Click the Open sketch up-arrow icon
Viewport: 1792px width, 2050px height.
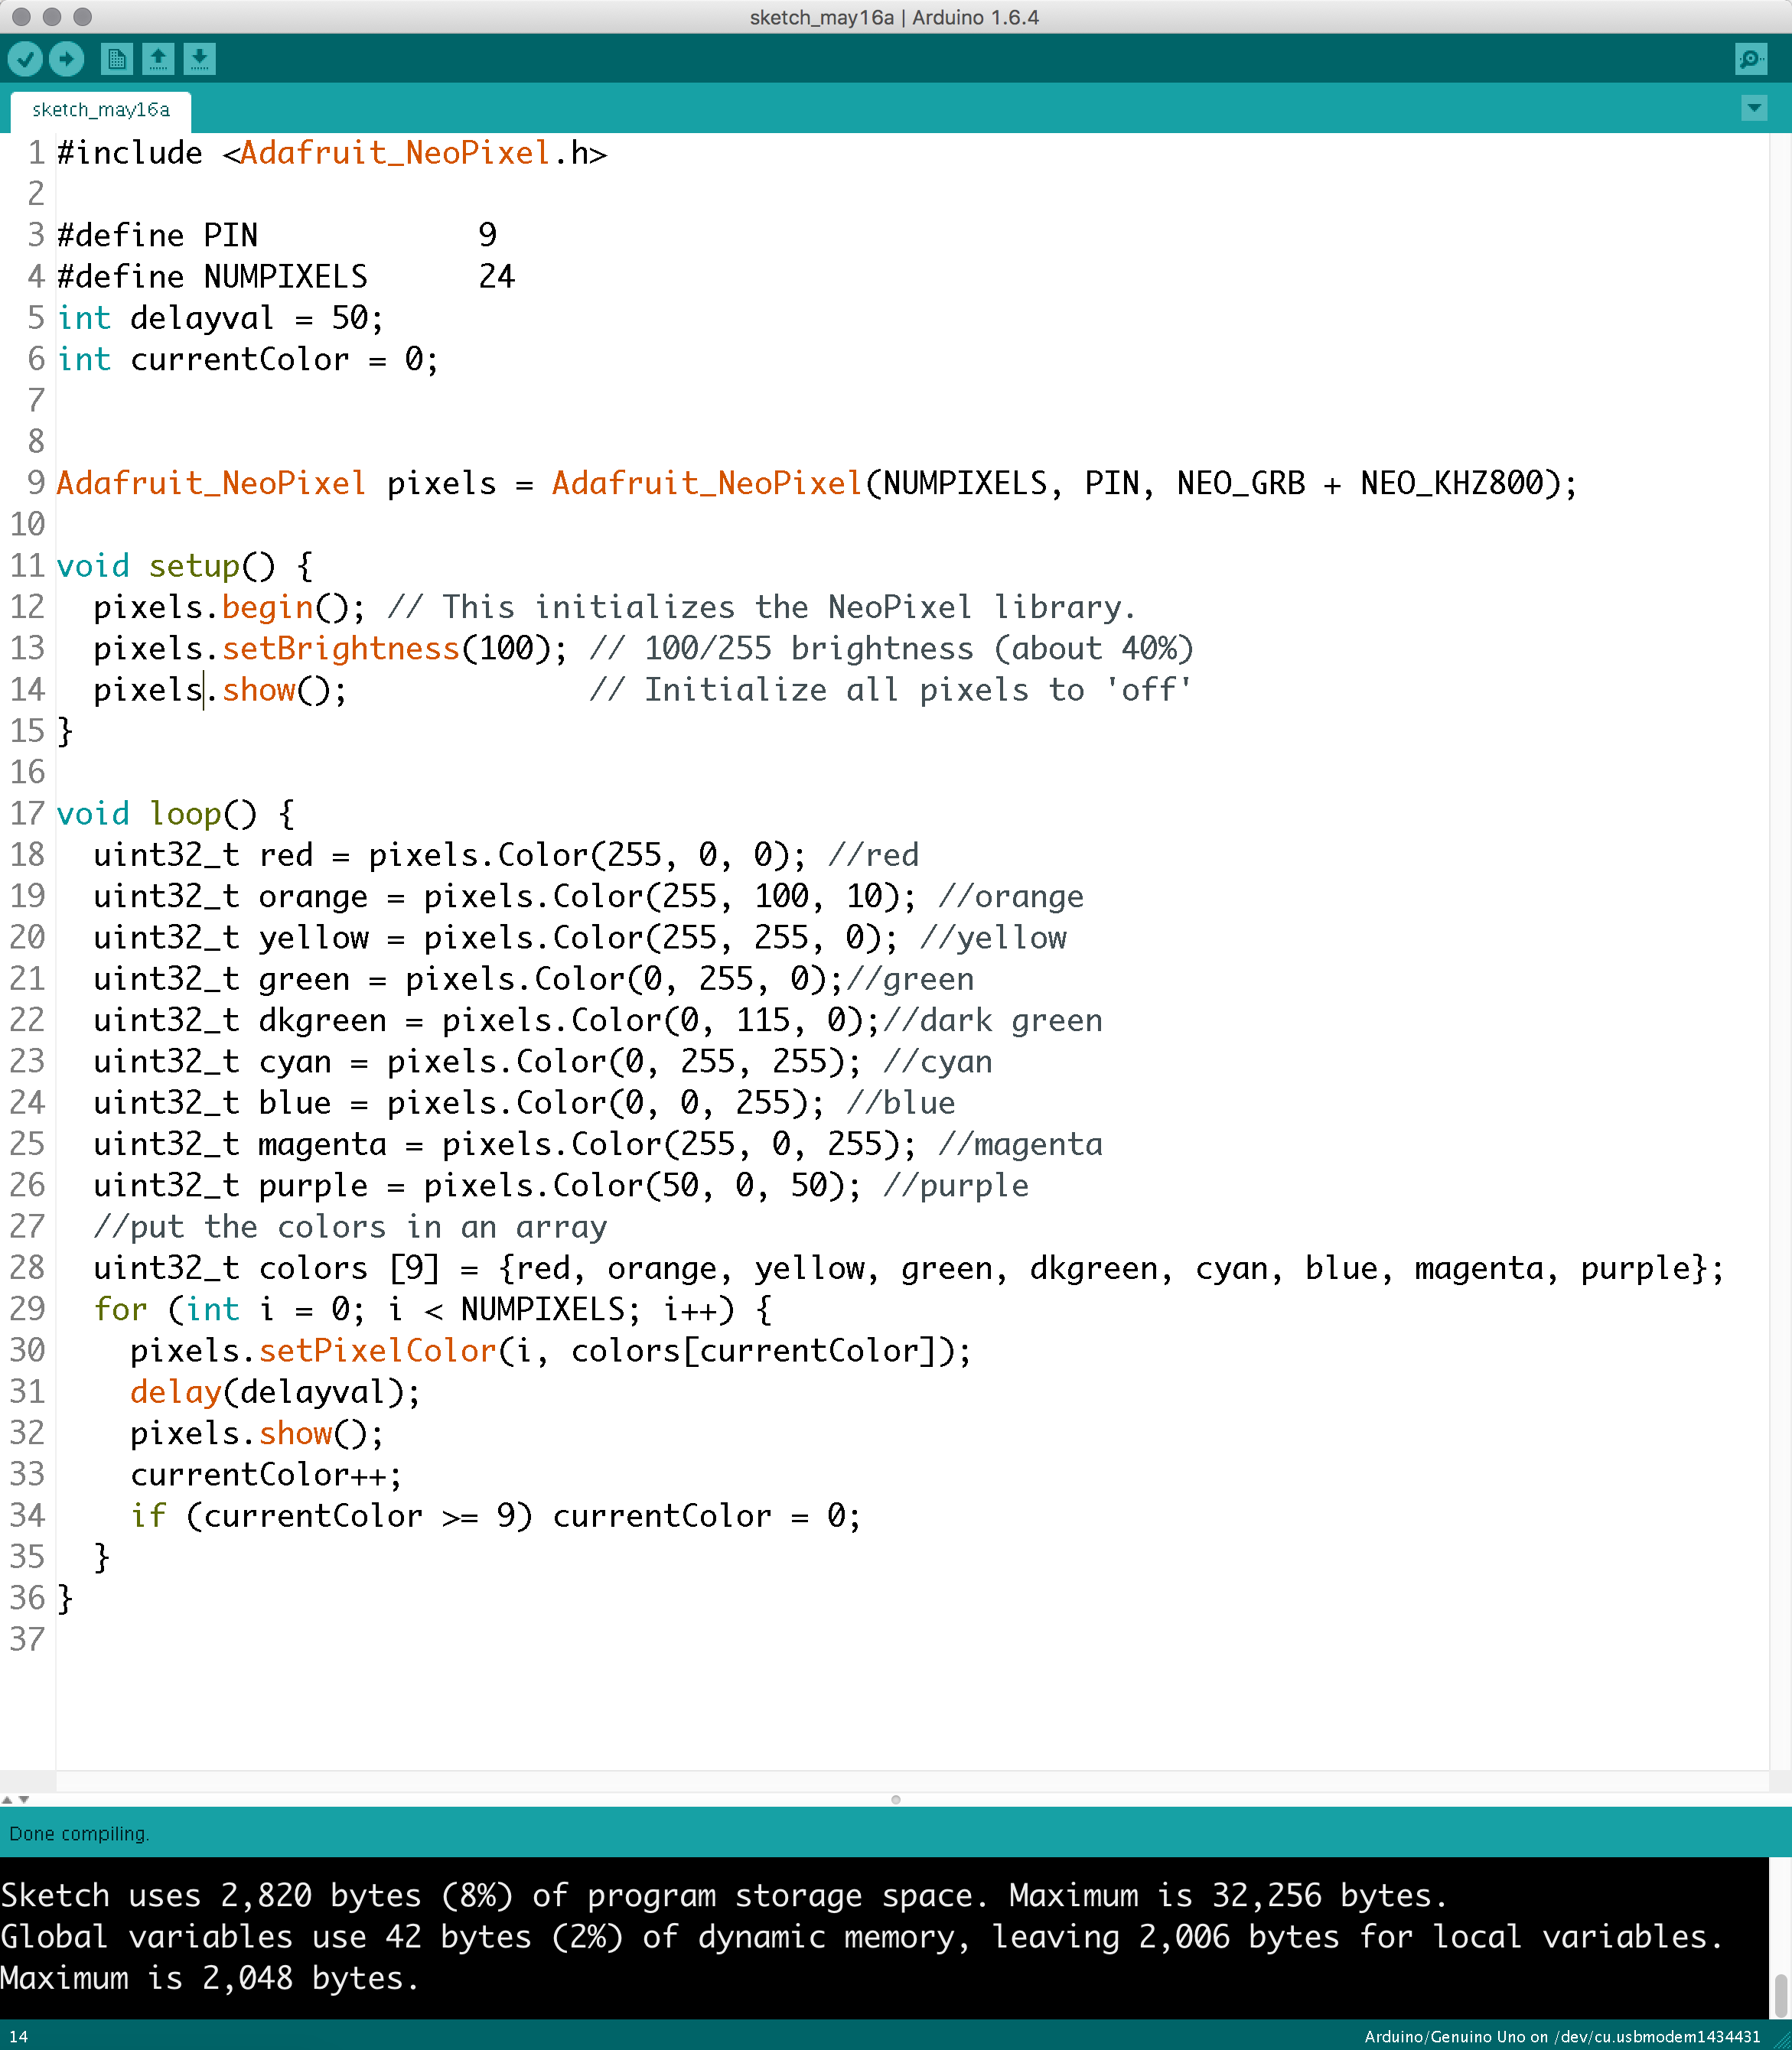(158, 60)
